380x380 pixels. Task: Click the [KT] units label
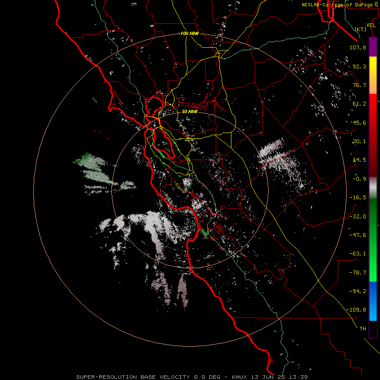point(361,29)
